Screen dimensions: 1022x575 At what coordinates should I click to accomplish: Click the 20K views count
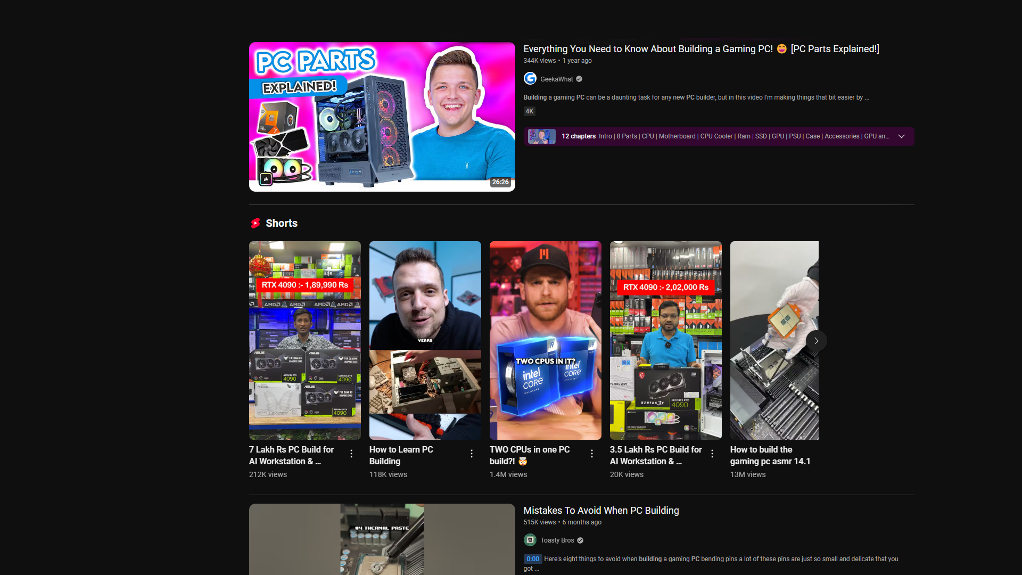(627, 474)
